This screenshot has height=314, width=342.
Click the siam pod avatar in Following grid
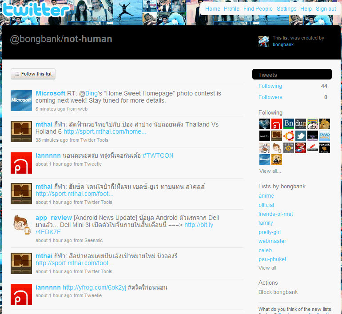tap(289, 148)
